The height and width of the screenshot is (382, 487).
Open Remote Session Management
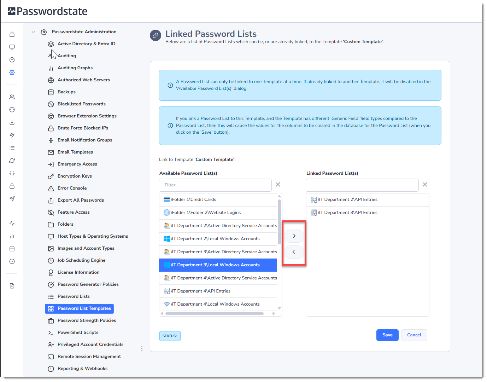[x=89, y=357]
